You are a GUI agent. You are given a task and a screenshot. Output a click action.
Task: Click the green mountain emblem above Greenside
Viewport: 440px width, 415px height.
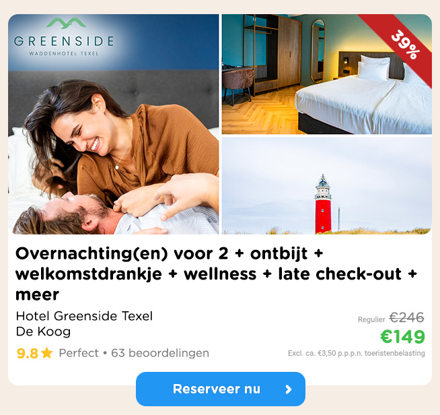point(66,23)
